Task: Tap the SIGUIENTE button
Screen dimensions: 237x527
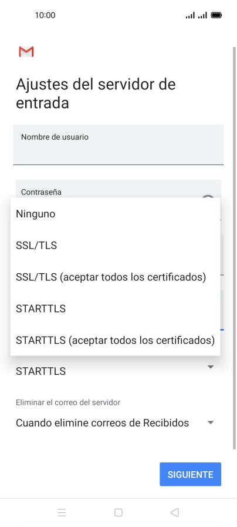Action: (190, 474)
